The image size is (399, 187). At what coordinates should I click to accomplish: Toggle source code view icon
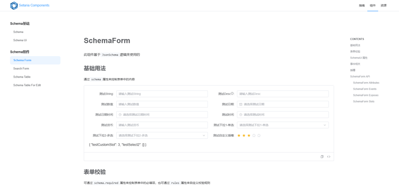coord(329,157)
